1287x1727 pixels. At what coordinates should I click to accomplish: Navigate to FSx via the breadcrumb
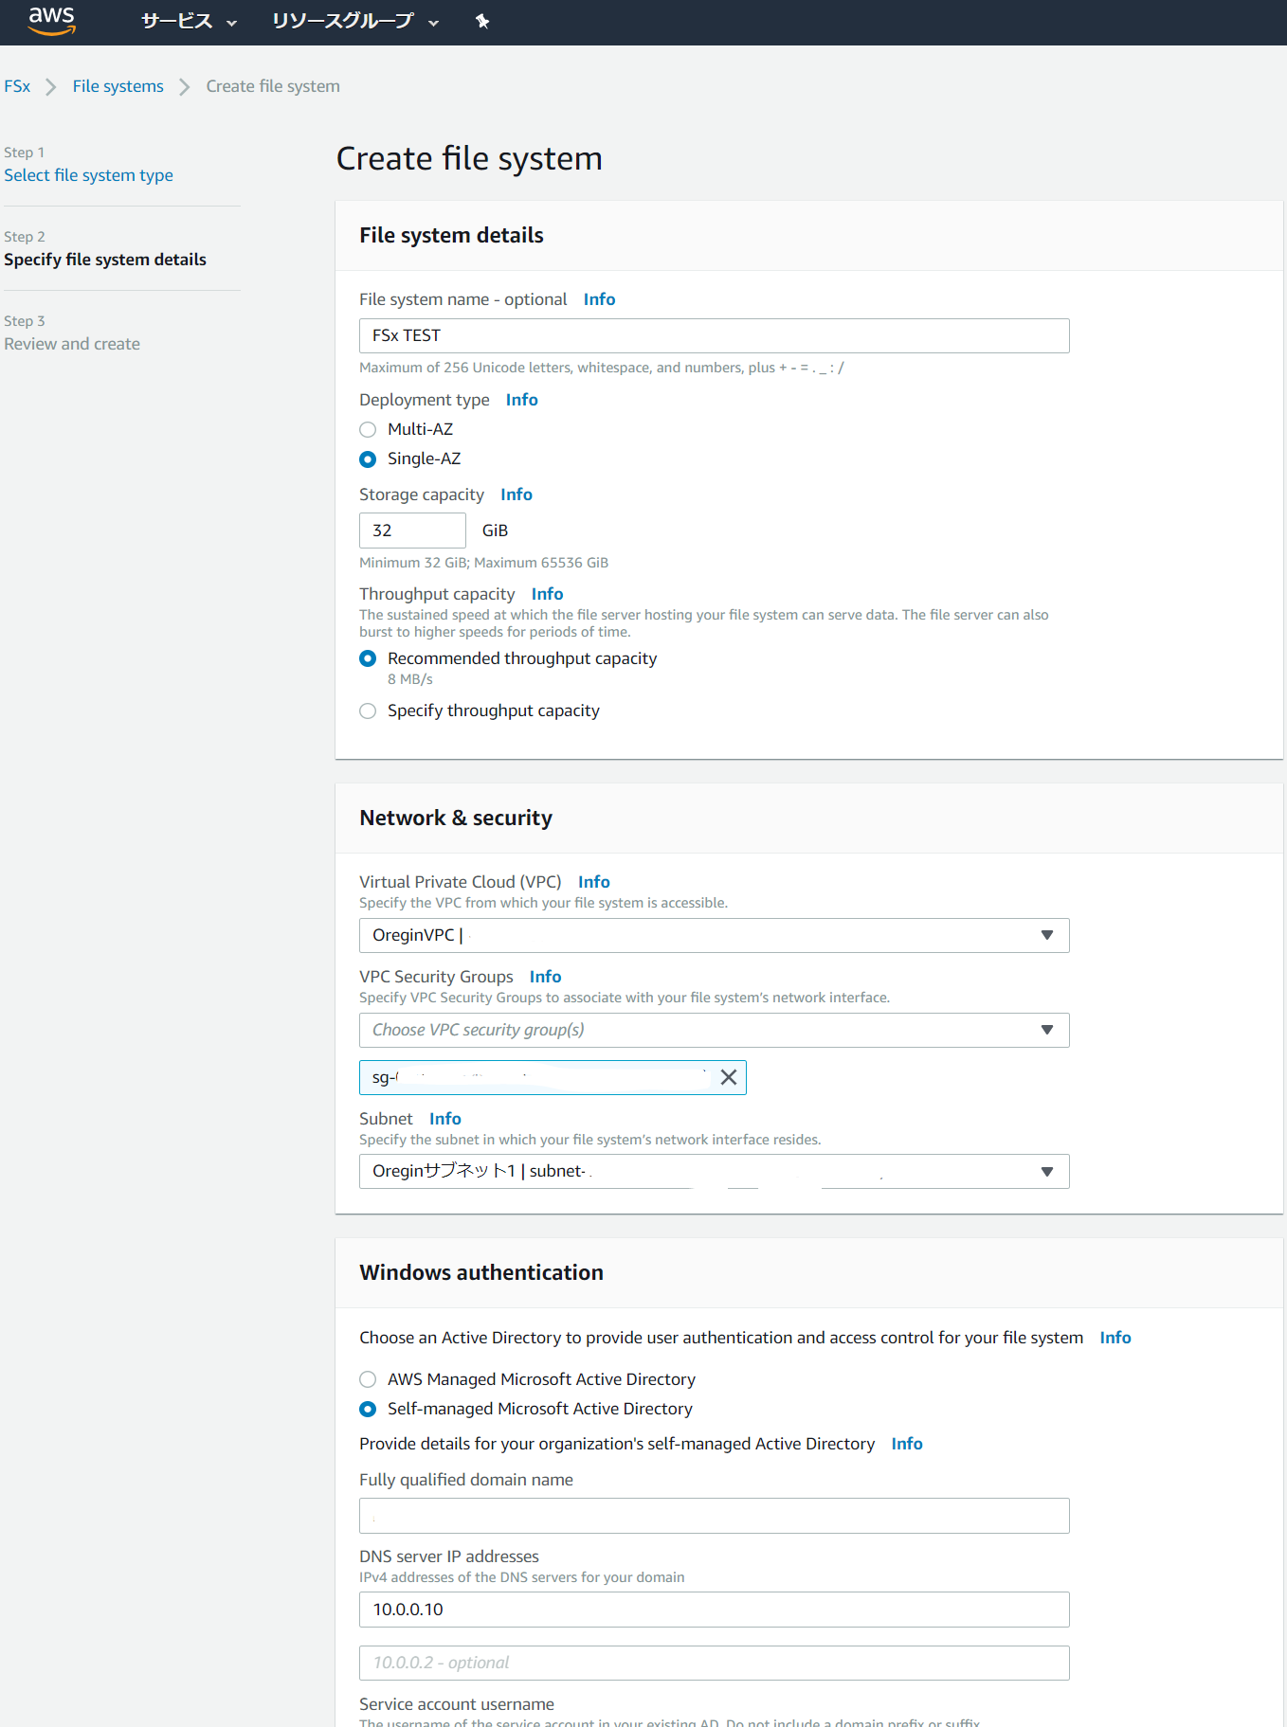(x=16, y=85)
